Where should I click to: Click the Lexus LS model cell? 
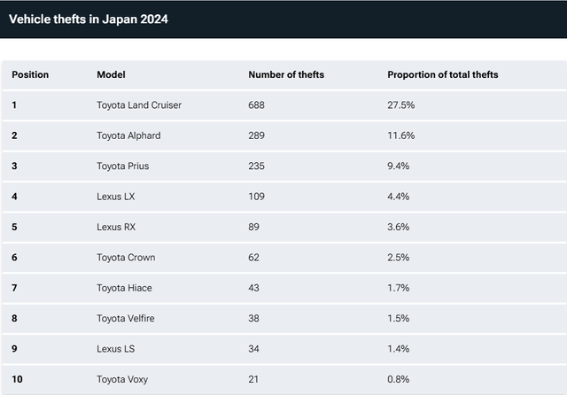tap(116, 349)
